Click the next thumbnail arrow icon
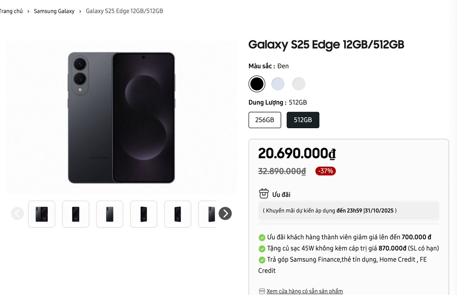This screenshot has width=457, height=295. pyautogui.click(x=225, y=214)
